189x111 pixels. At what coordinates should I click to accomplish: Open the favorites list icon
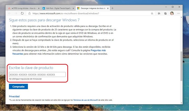coord(159,13)
